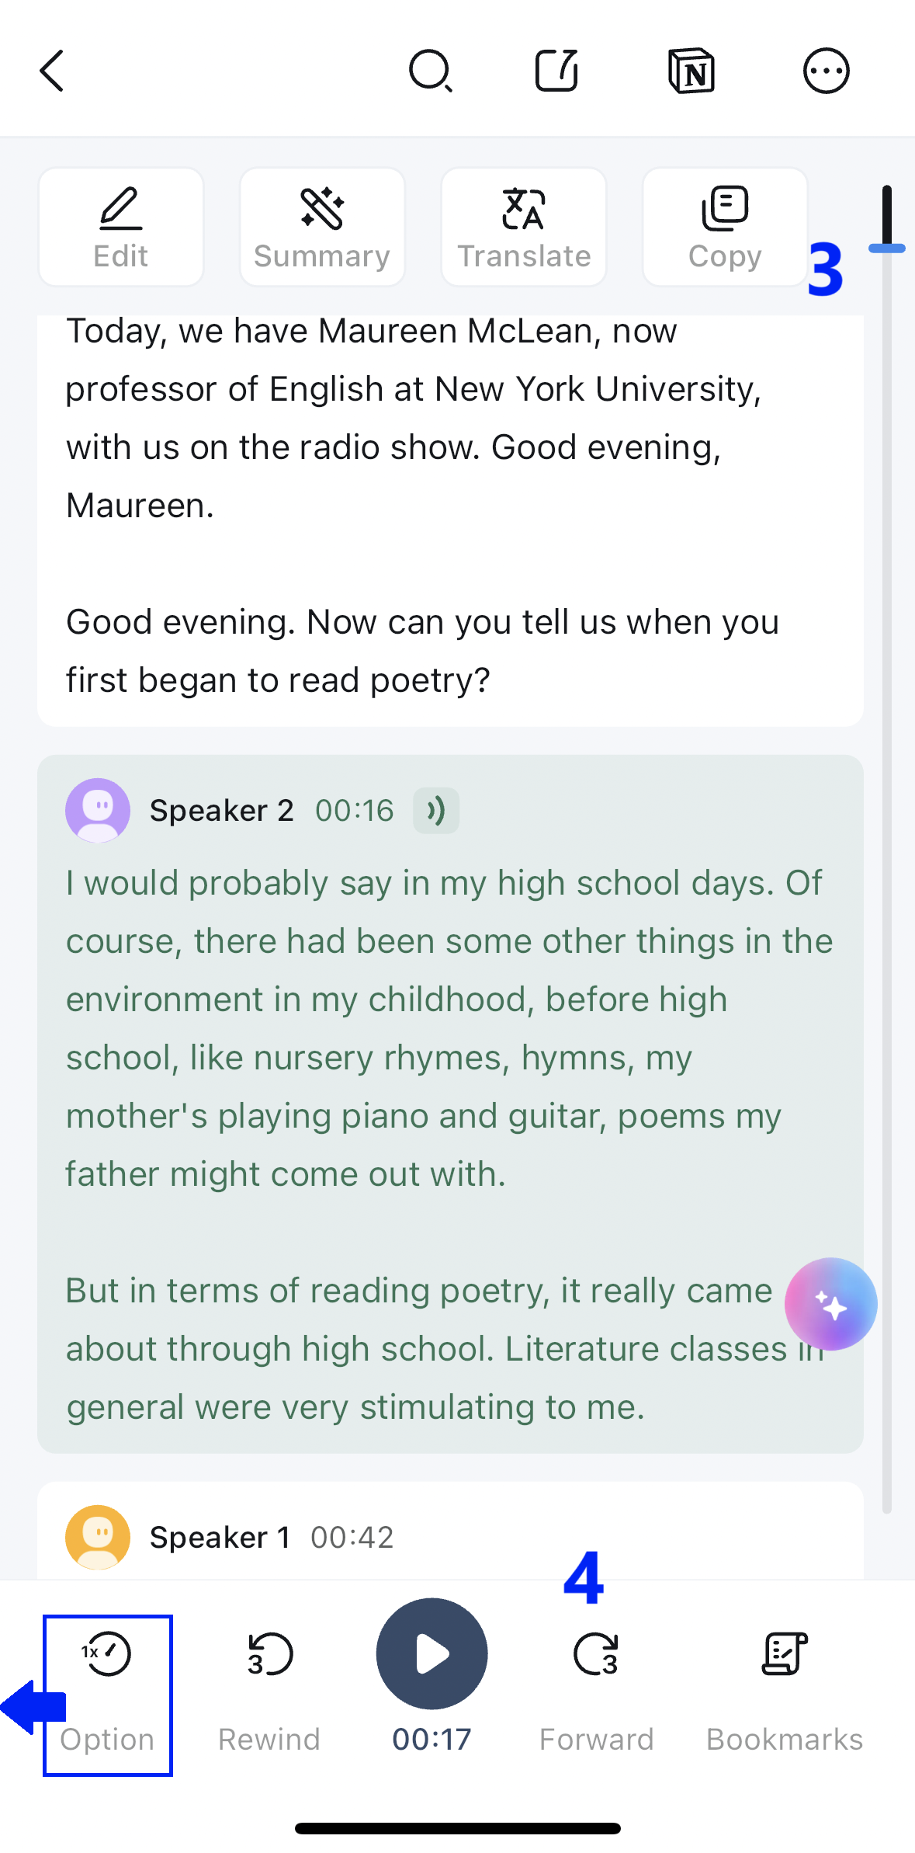The width and height of the screenshot is (915, 1853).
Task: Click the vertical scrollbar handle on right
Action: [887, 219]
